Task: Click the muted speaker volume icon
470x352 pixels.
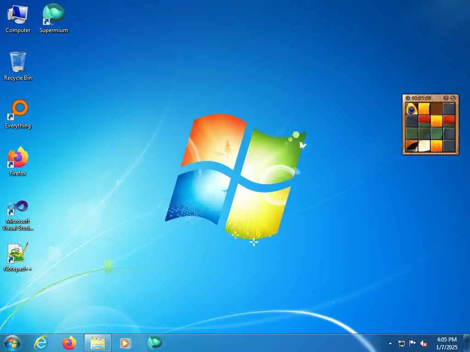Action: (424, 344)
